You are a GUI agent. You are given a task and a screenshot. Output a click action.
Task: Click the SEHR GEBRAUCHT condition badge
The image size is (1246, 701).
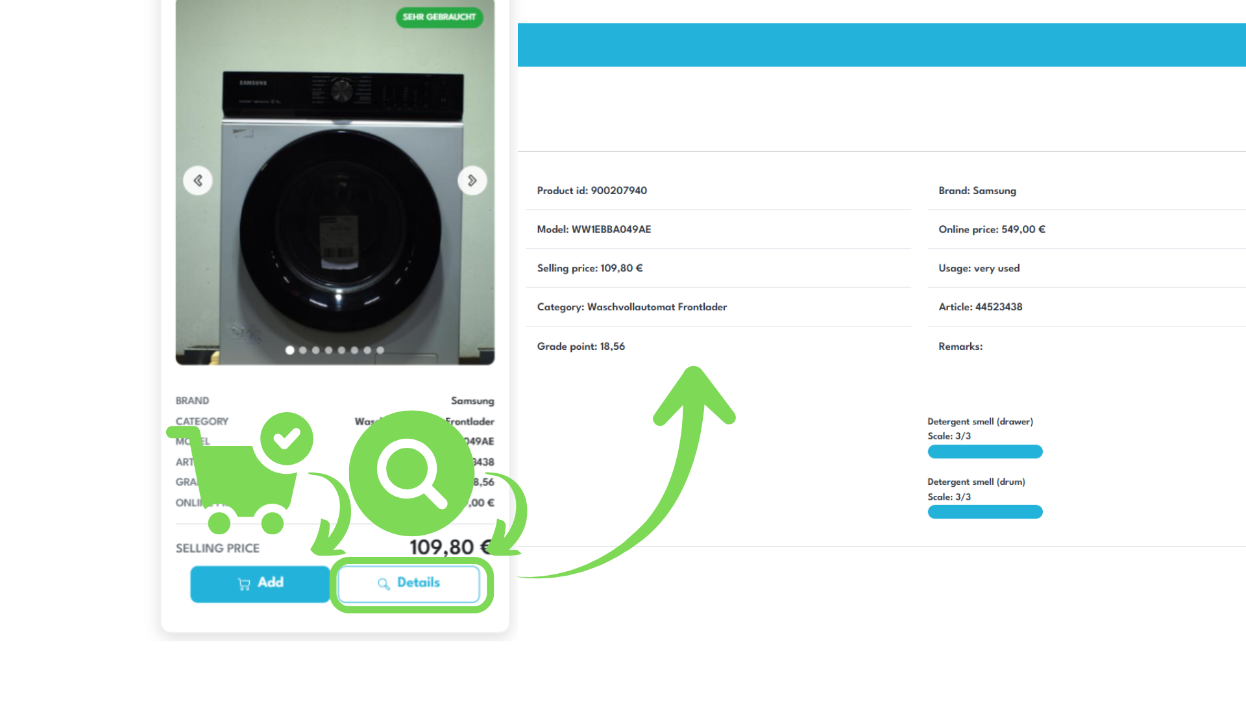pos(439,18)
